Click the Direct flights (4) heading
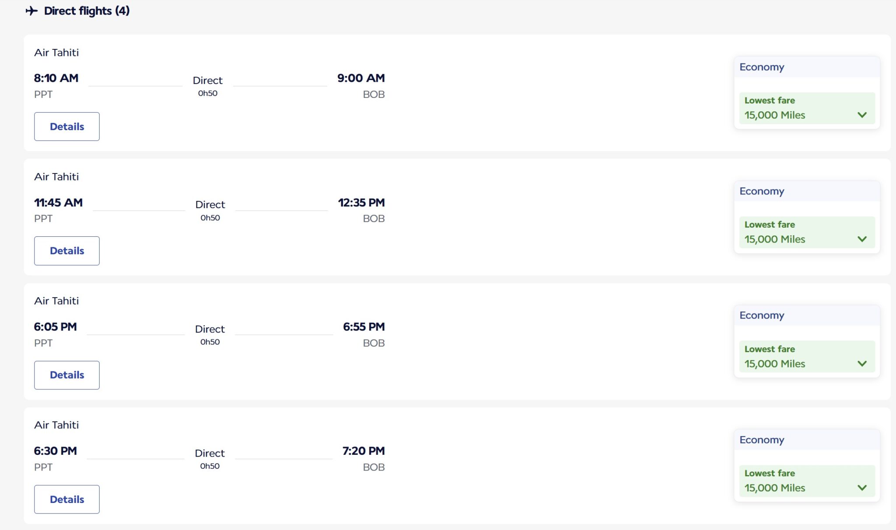This screenshot has height=530, width=896. [x=87, y=10]
